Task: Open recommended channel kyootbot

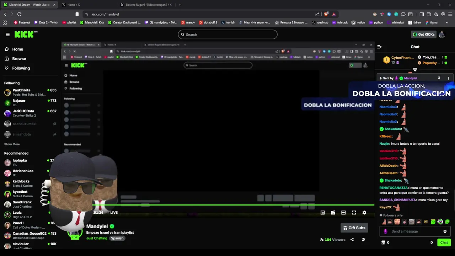Action: [30, 194]
